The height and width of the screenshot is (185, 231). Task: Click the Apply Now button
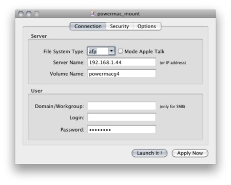click(x=190, y=153)
